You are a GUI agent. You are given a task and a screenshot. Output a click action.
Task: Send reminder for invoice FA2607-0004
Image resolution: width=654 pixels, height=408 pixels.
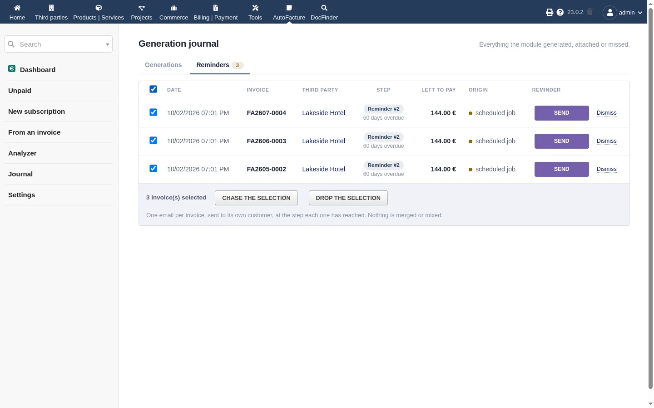562,113
